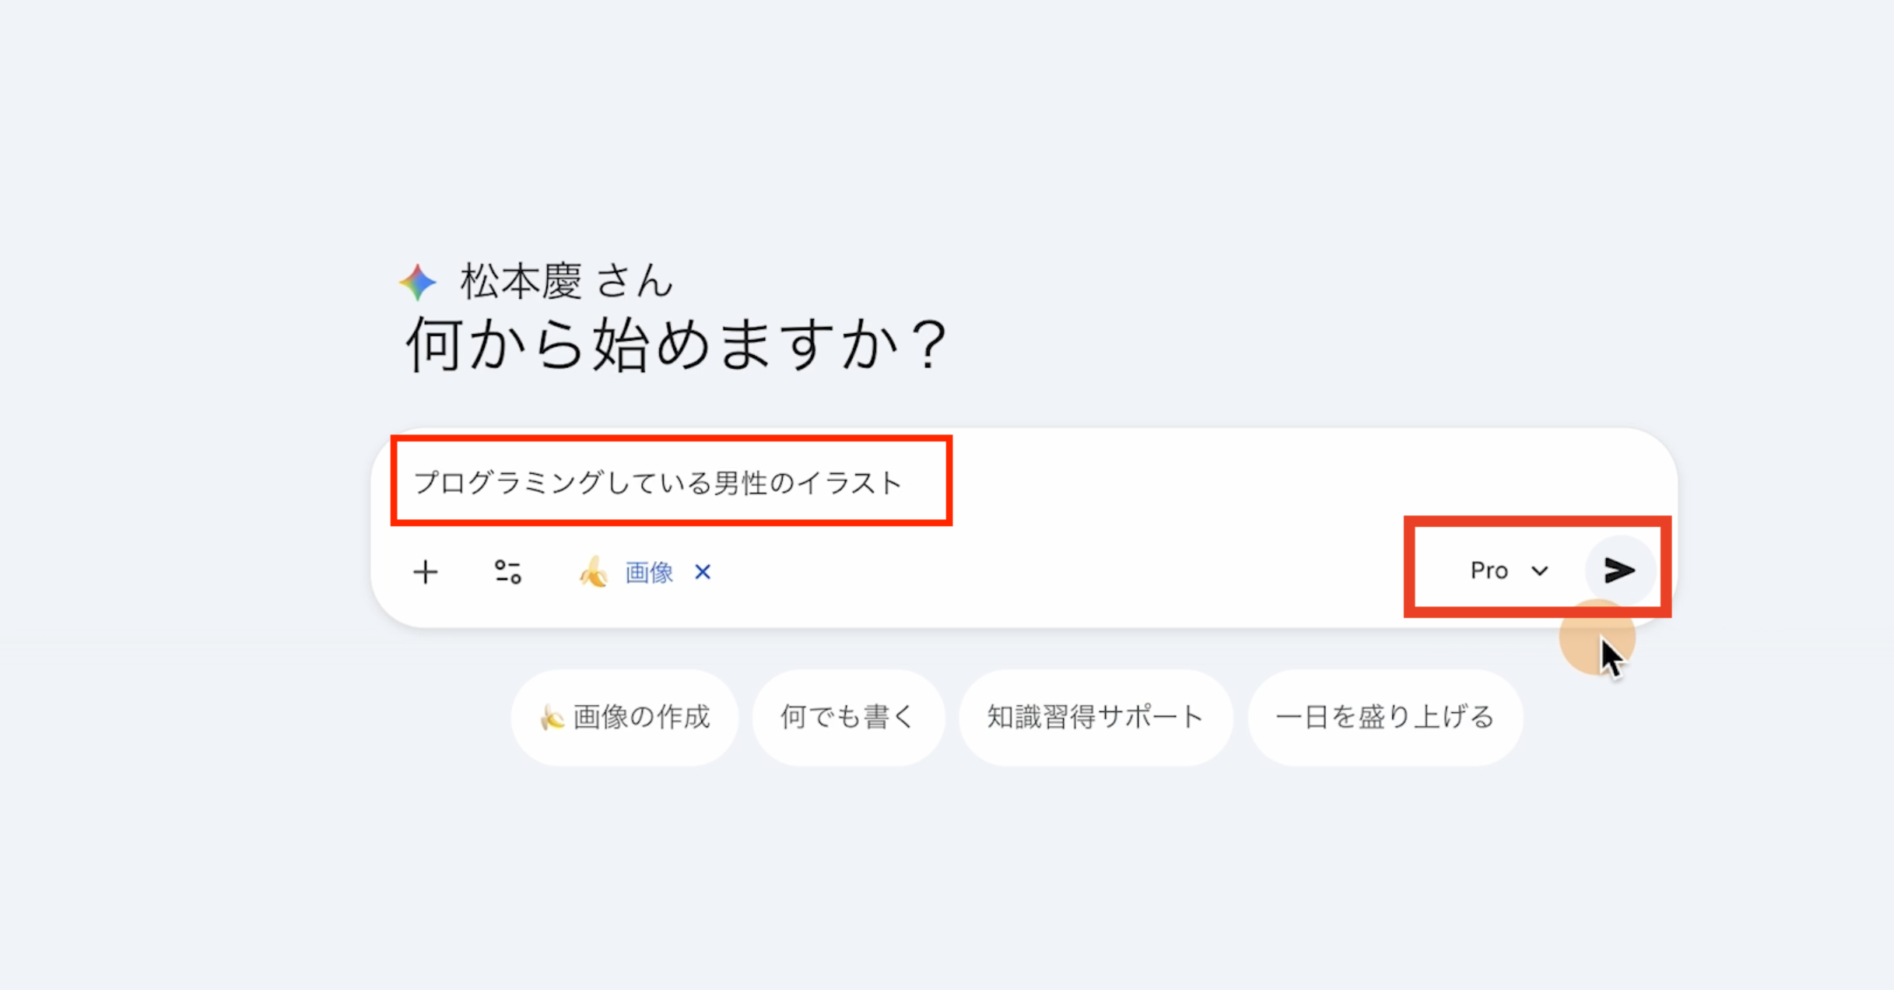Click the 何から始めますか？ heading
The height and width of the screenshot is (990, 1894).
[676, 344]
